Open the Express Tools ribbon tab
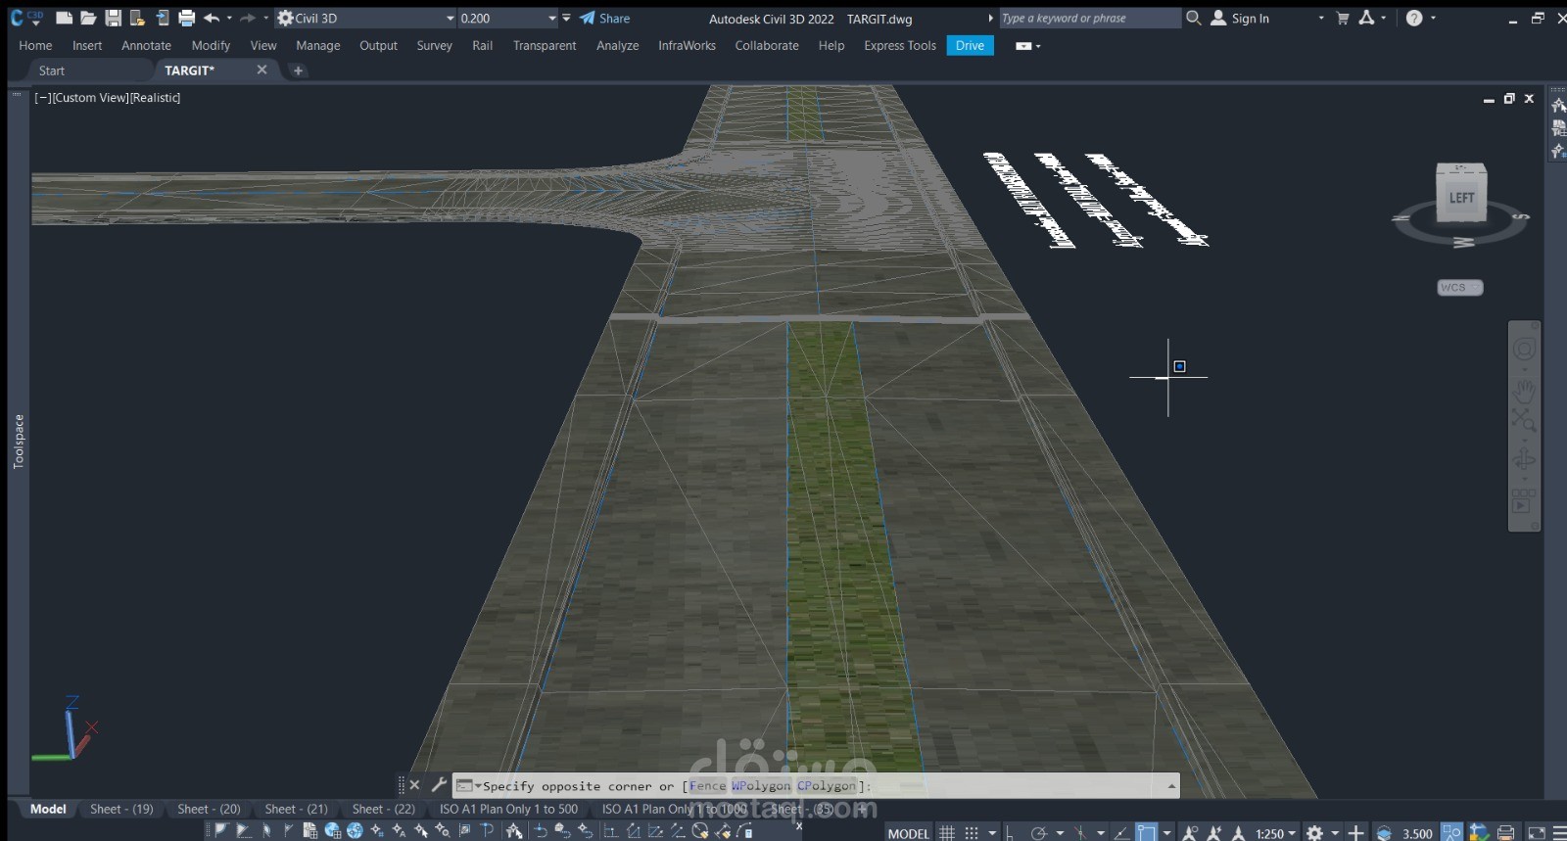Image resolution: width=1567 pixels, height=841 pixels. tap(899, 45)
